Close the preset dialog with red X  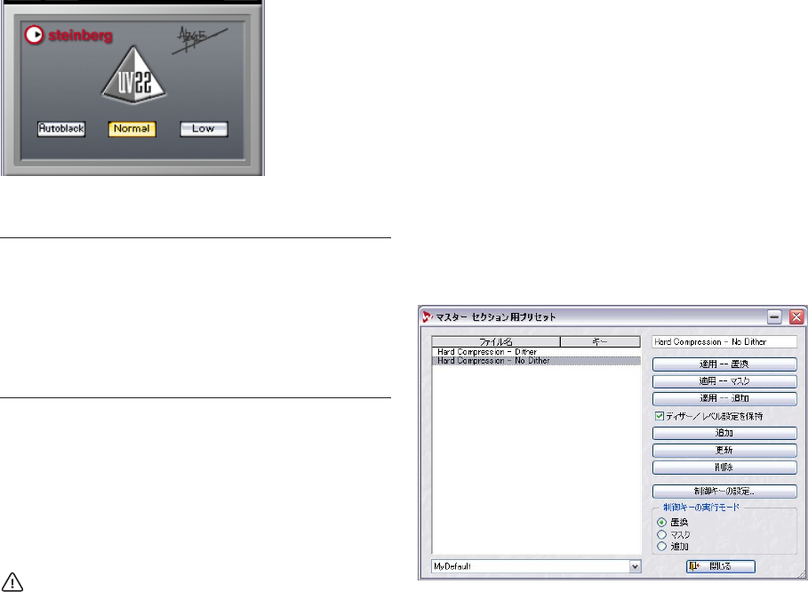coord(796,316)
